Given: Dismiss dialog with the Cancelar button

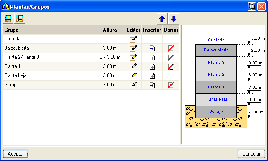Looking at the screenshot, I should (251, 154).
